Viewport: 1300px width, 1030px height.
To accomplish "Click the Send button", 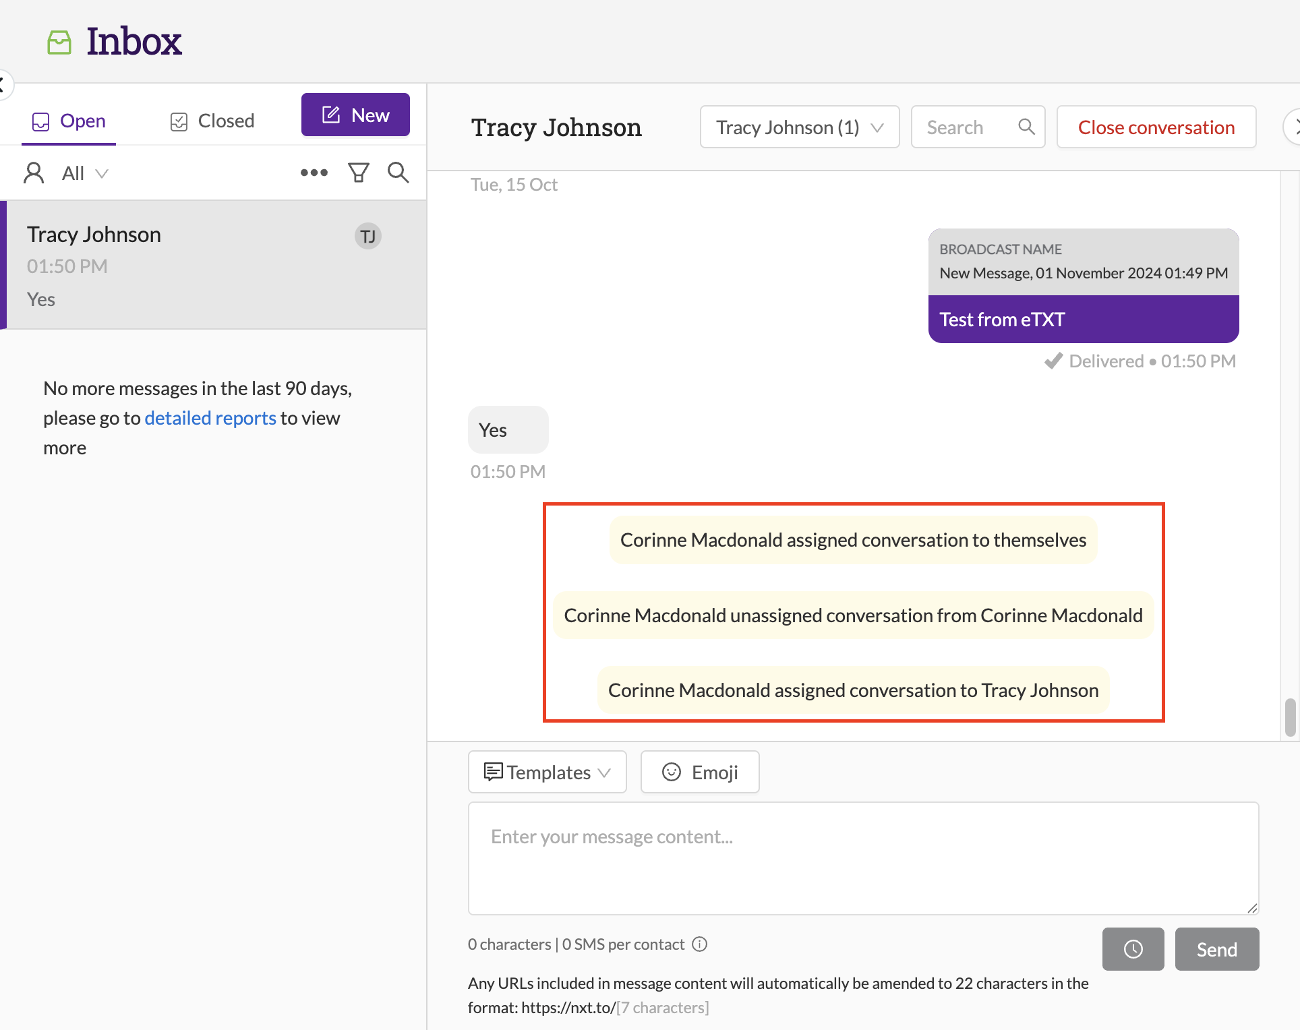I will pyautogui.click(x=1217, y=949).
